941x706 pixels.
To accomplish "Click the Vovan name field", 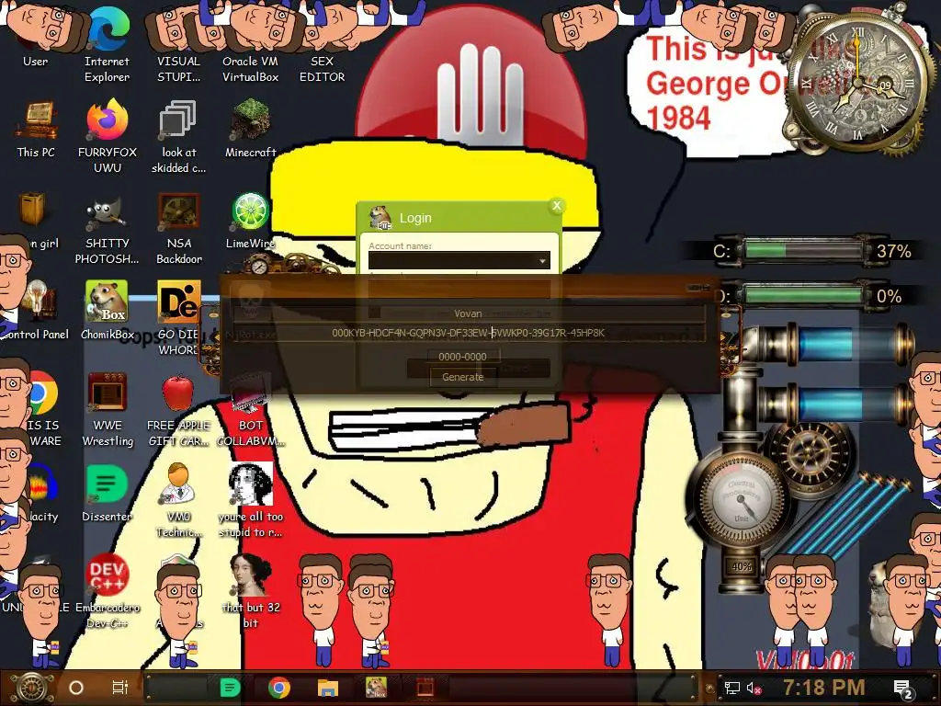I will tap(468, 313).
